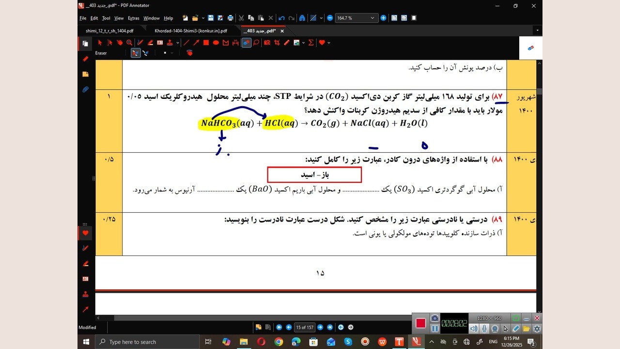Select the Pan hand tool
This screenshot has height=349, width=620.
click(x=120, y=43)
